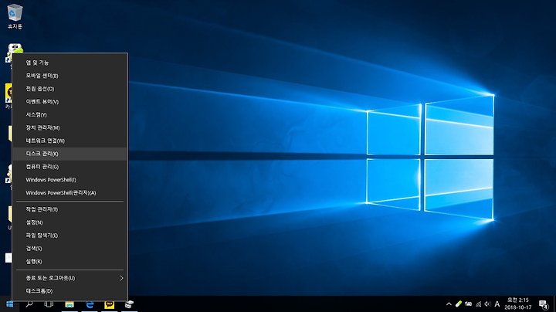The image size is (556, 312).
Task: Open 디스크 관리(K) highlighted entry
Action: pos(69,154)
